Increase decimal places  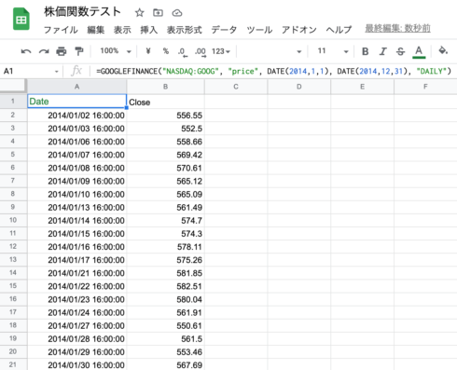pos(201,51)
